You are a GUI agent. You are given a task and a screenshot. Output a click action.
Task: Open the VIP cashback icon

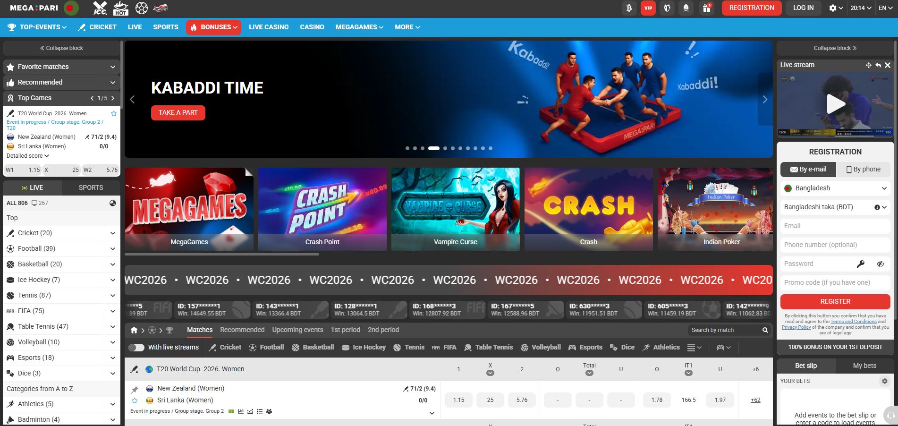click(648, 8)
